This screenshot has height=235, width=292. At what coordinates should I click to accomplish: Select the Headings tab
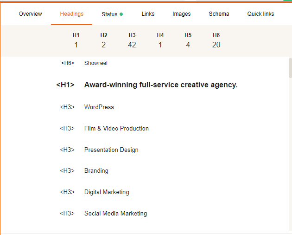[72, 14]
